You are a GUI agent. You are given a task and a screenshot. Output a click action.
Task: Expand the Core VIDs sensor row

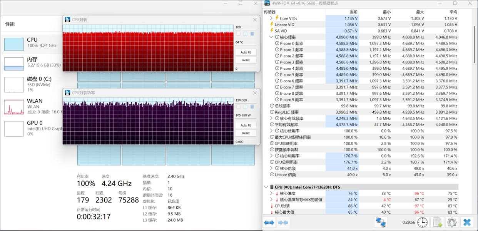pyautogui.click(x=271, y=18)
